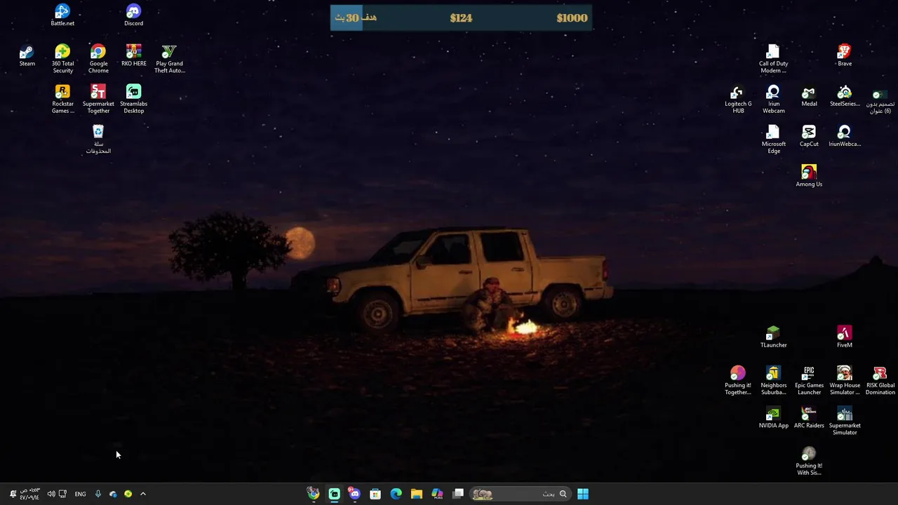This screenshot has height=505, width=898.
Task: Open the network status tray icon
Action: pyautogui.click(x=62, y=494)
